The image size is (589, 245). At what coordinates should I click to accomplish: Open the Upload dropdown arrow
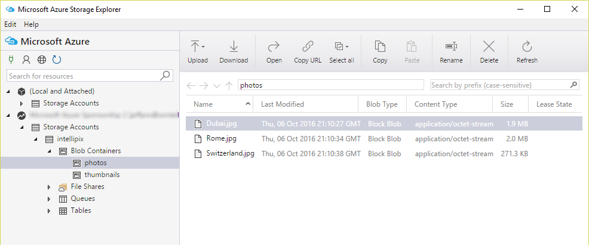coord(203,47)
